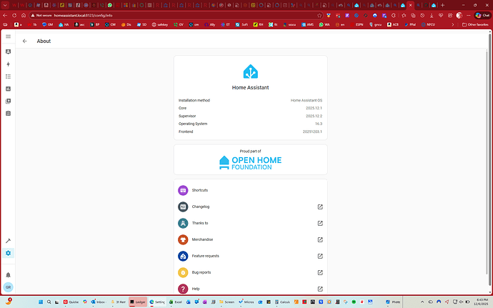Viewport: 493px width, 308px height.
Task: Click the address bar showing homeassistant.local:8123
Action: click(176, 15)
